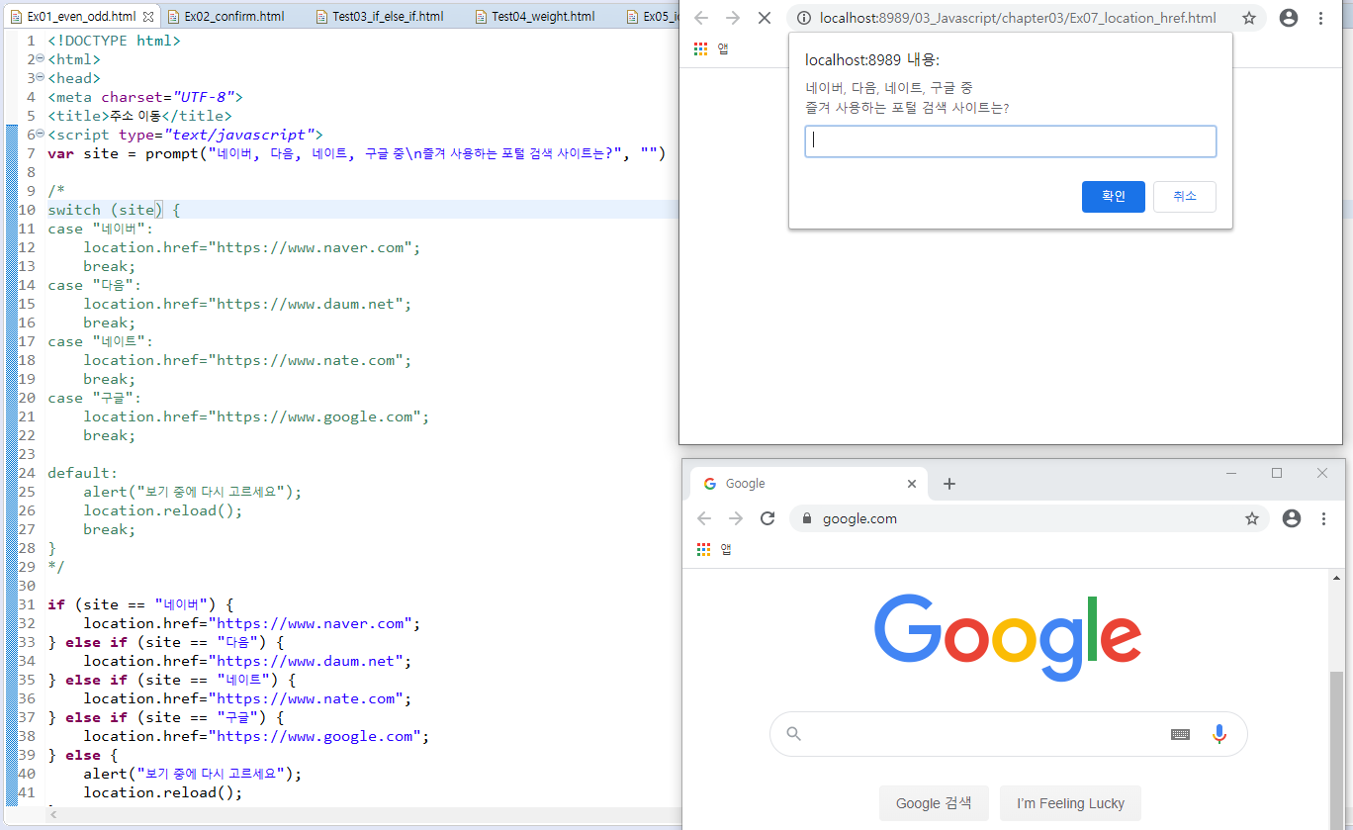
Task: Close the Ex01_even_odd.html editor tab
Action: (x=148, y=17)
